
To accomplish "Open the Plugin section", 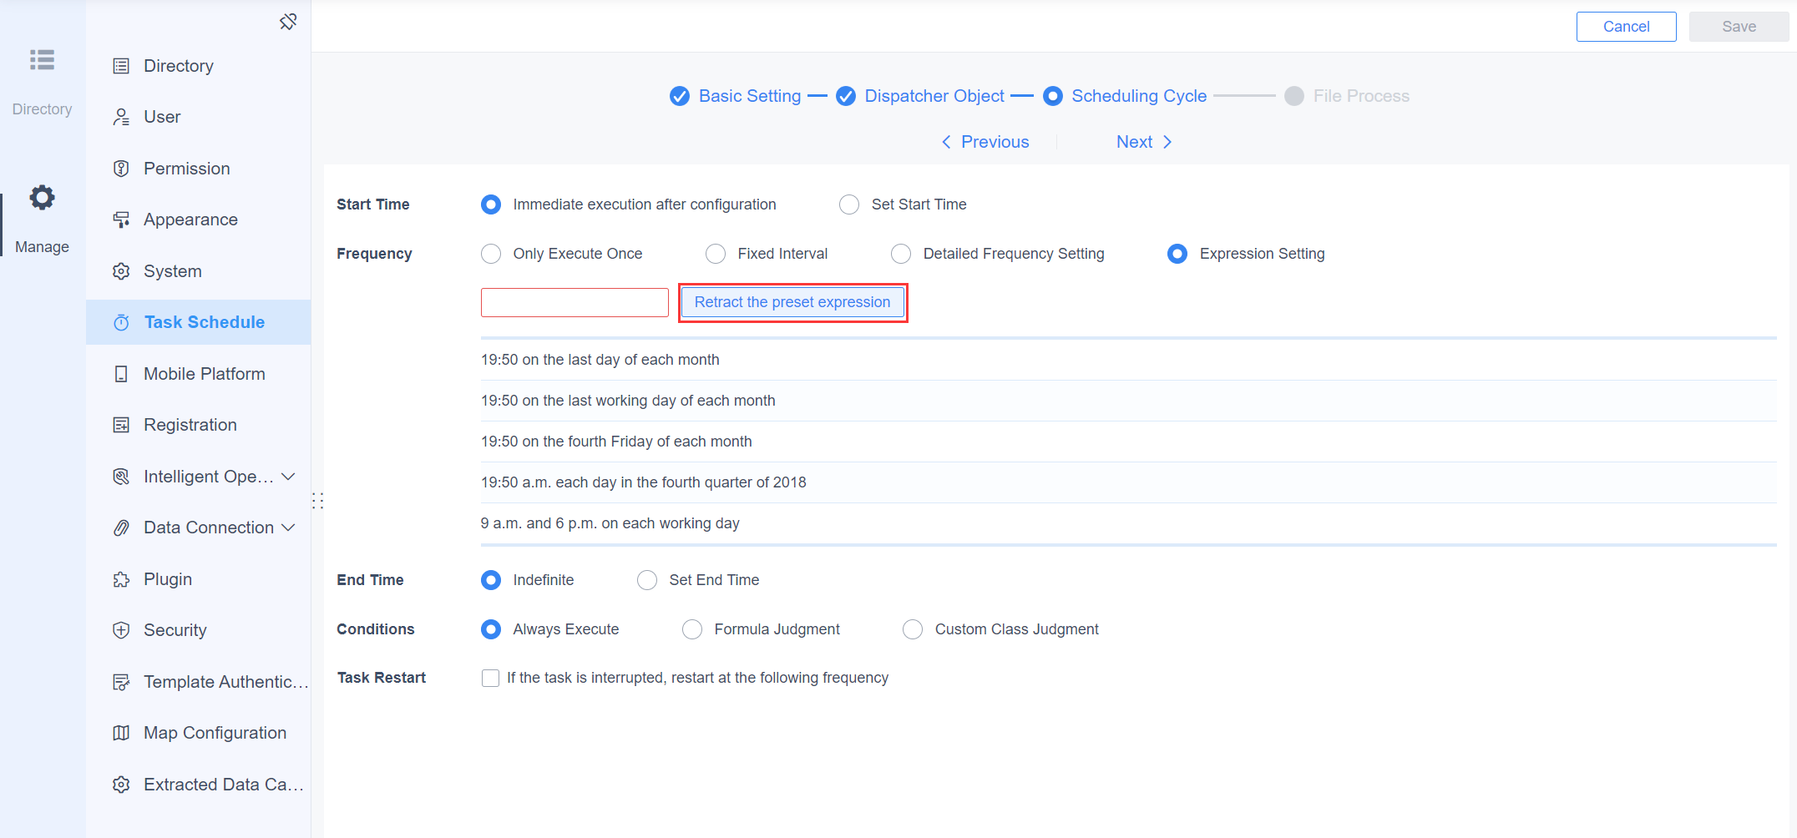I will point(168,578).
